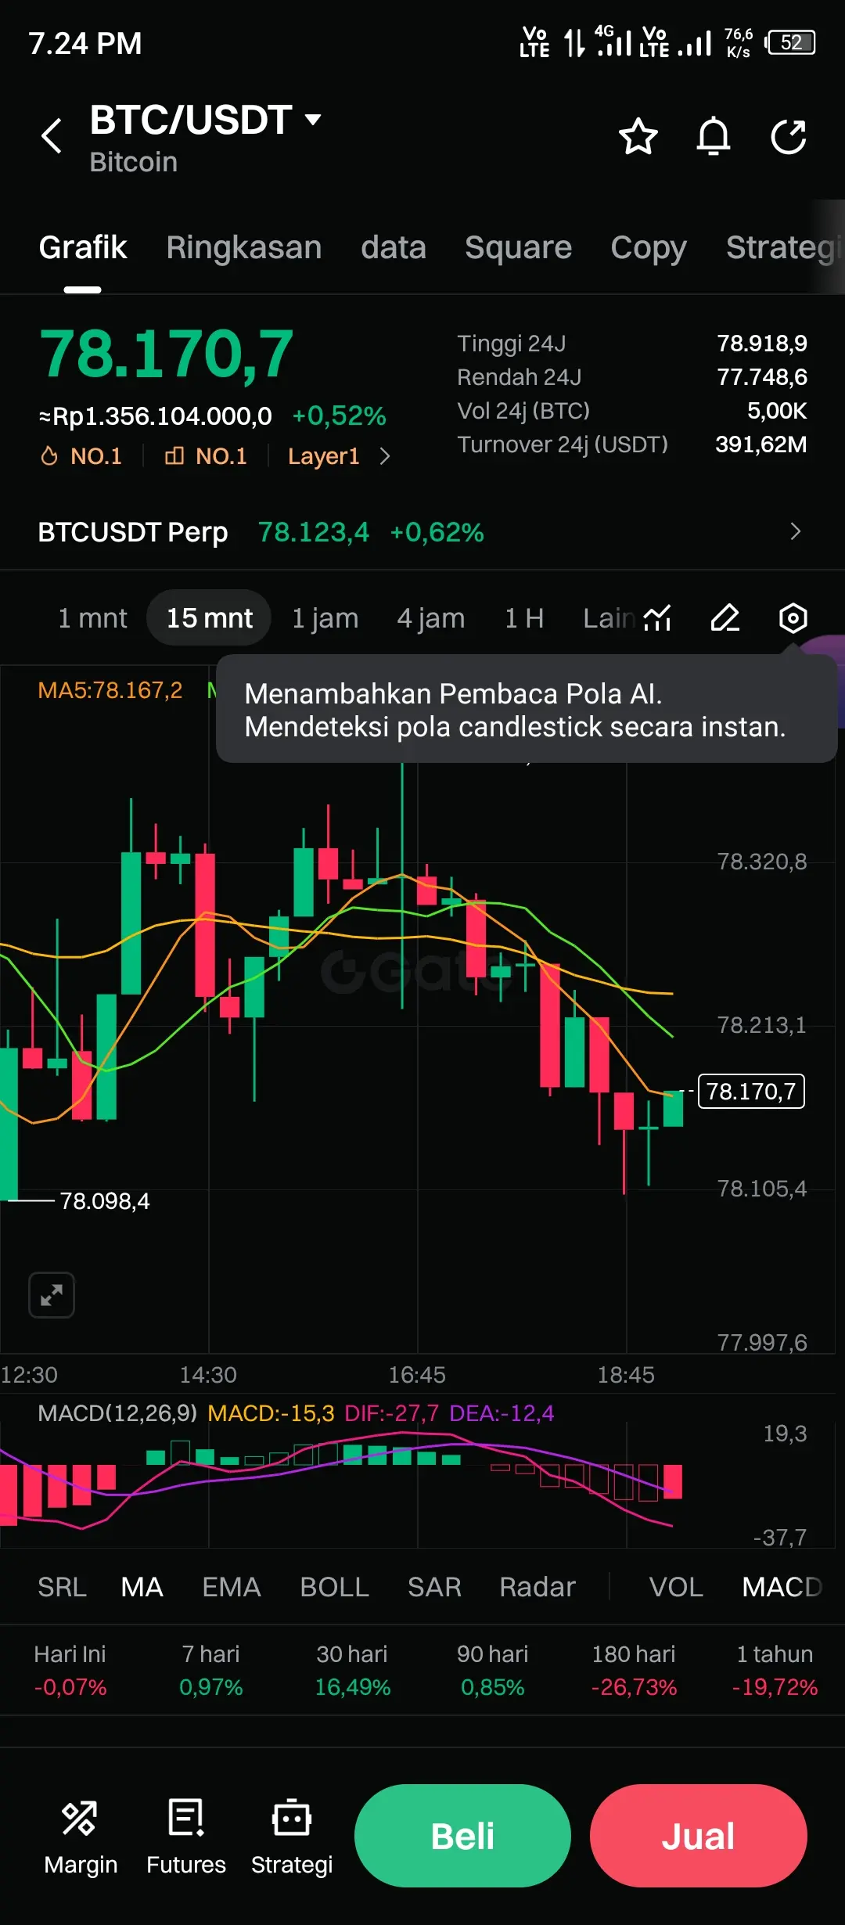Toggle the SRL indicator
Viewport: 845px width, 1925px height.
pos(62,1587)
